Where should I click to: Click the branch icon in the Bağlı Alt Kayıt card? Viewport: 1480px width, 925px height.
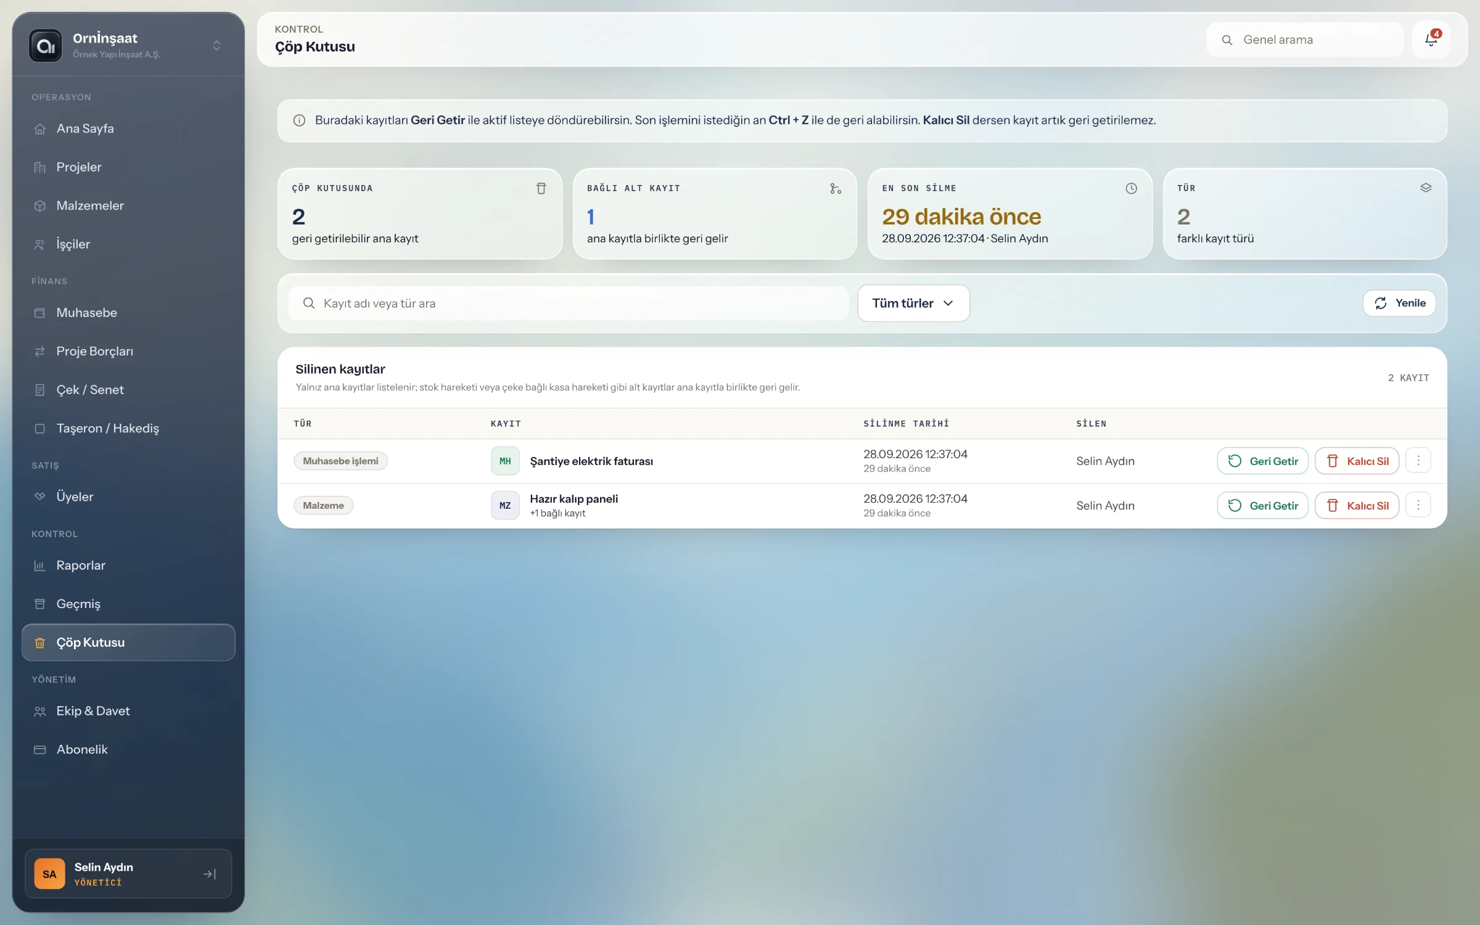836,188
